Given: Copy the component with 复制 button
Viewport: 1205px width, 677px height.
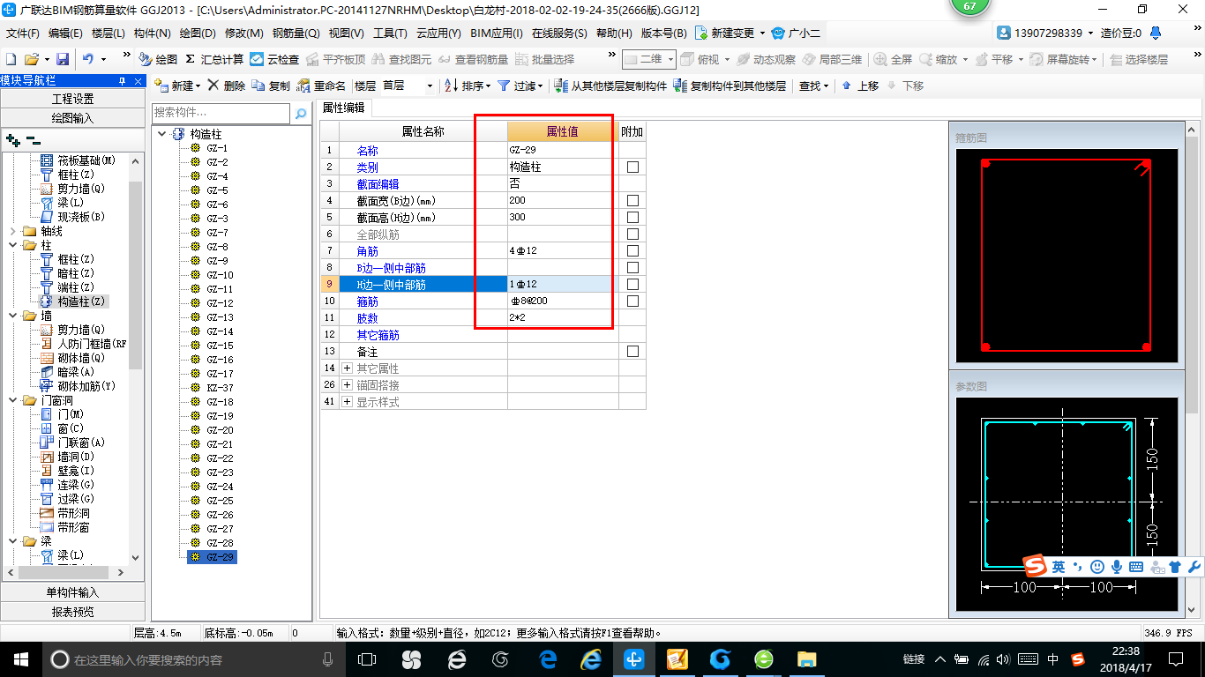Looking at the screenshot, I should (271, 86).
